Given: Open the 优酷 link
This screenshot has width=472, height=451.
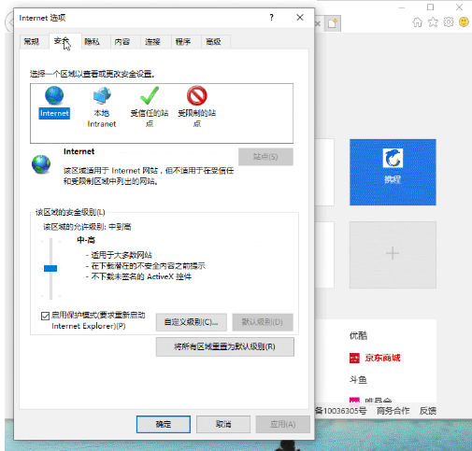Looking at the screenshot, I should (x=359, y=335).
